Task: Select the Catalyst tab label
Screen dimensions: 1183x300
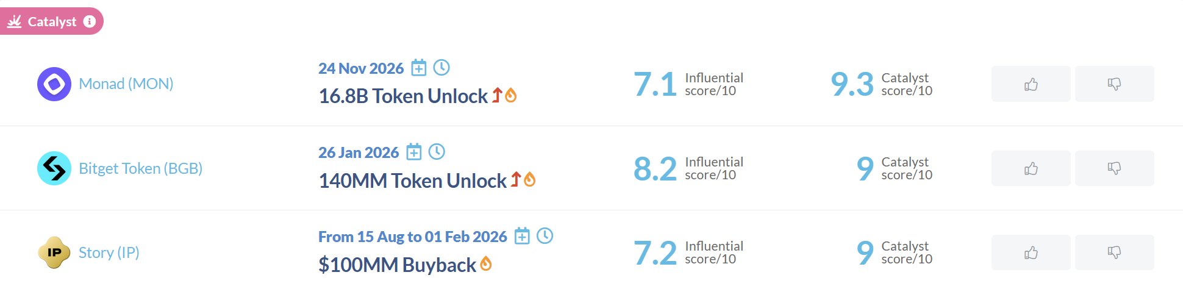Action: [52, 22]
